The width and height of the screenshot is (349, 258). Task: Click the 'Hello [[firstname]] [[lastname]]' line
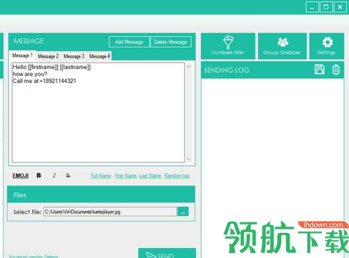[x=52, y=67]
